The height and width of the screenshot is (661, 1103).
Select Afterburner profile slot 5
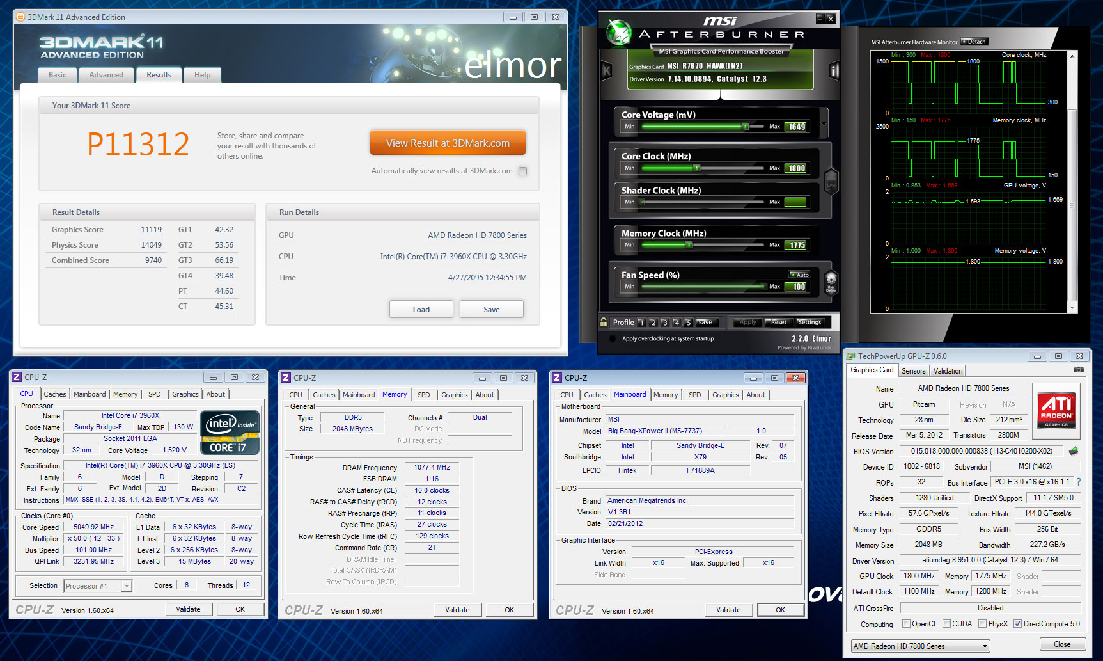[688, 323]
